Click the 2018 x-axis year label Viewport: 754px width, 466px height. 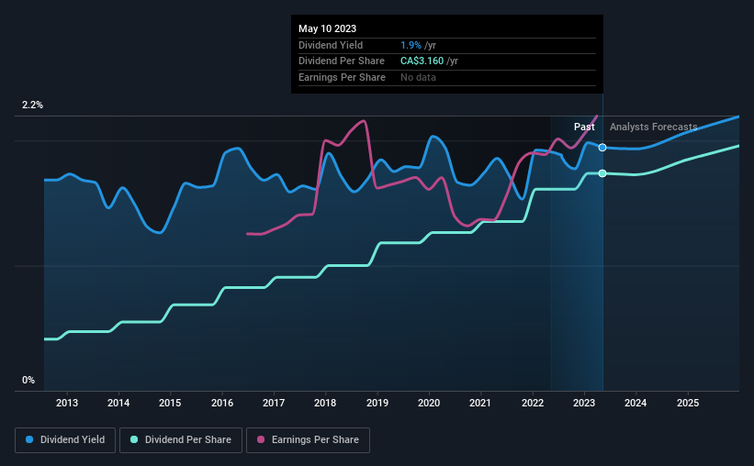pos(325,403)
